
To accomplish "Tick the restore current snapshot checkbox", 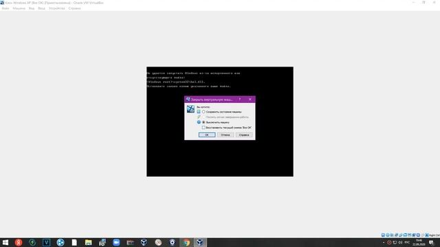I will [x=203, y=128].
